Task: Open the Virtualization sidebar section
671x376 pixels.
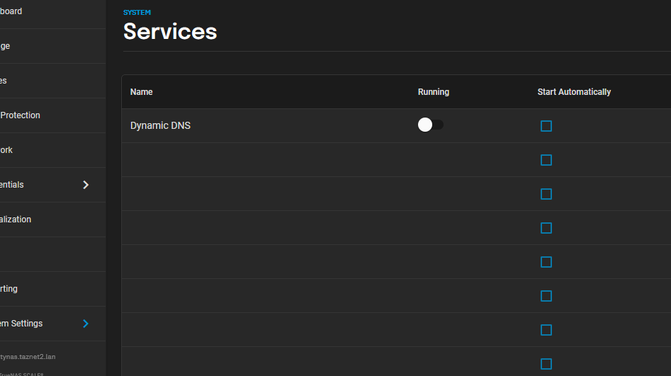Action: coord(16,220)
